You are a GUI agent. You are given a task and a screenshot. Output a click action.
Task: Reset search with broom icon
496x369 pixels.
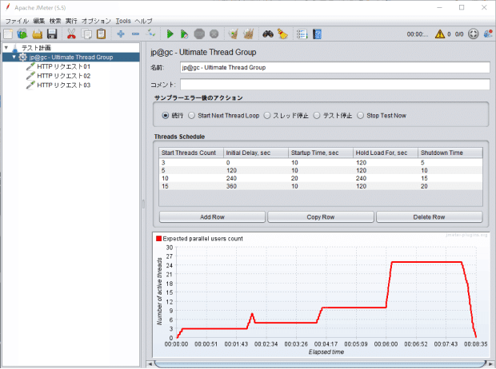tap(282, 34)
